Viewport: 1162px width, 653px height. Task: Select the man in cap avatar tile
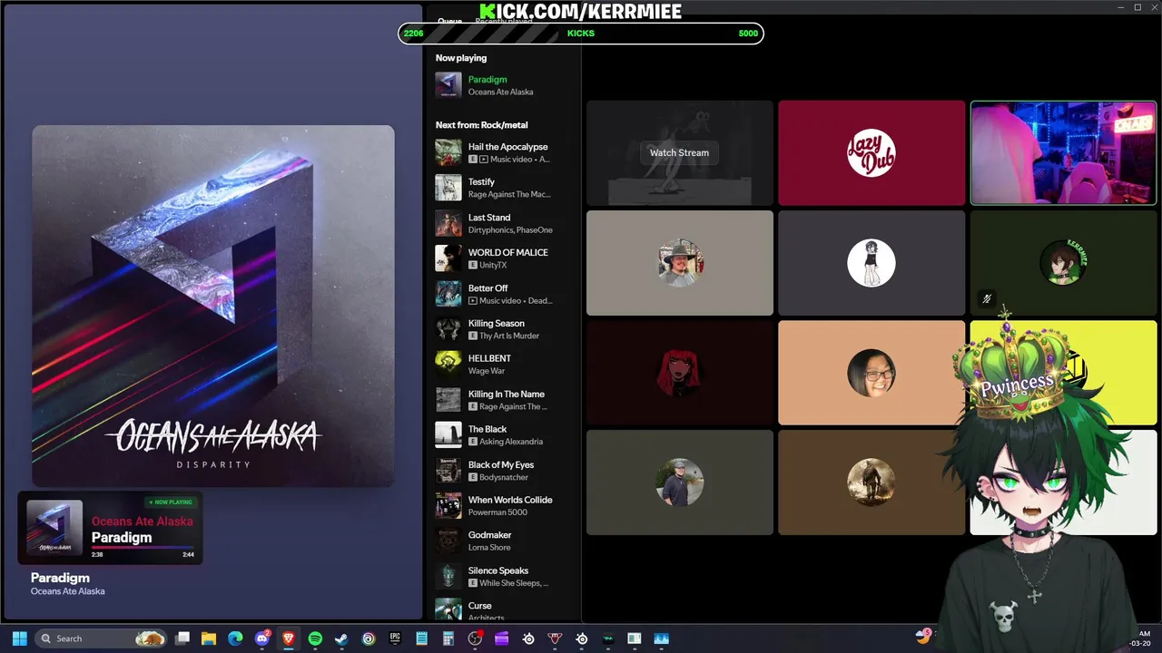click(x=680, y=482)
